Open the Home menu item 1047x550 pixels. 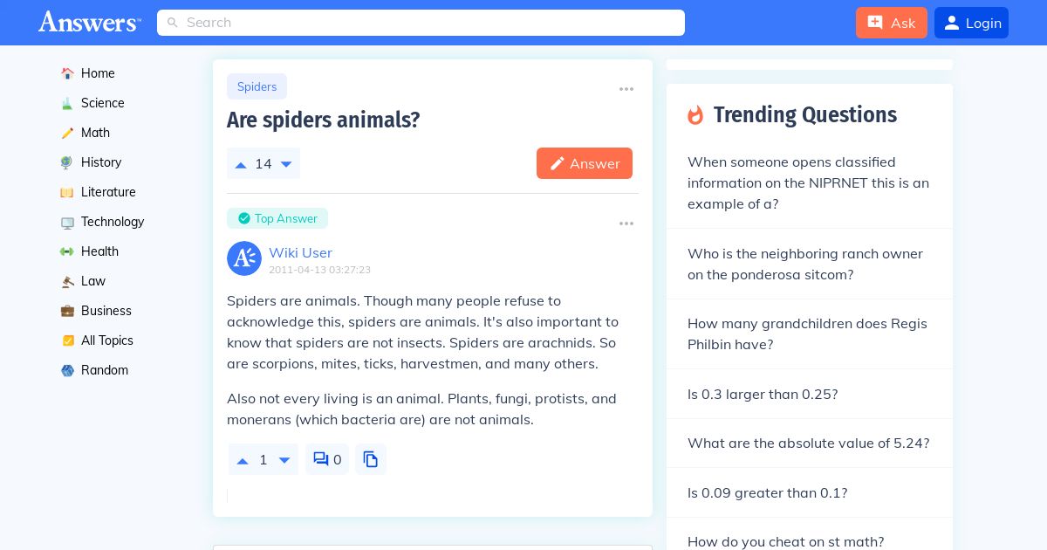98,73
